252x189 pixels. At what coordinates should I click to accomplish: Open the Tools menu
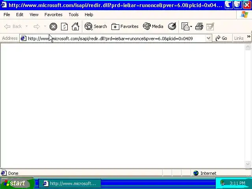(x=74, y=15)
